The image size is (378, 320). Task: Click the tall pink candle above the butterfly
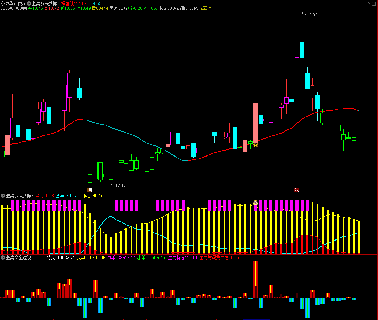[x=255, y=123]
